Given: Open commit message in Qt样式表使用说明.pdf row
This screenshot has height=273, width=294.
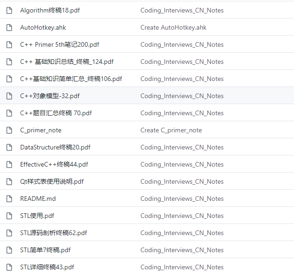Looking at the screenshot, I should pos(182,181).
